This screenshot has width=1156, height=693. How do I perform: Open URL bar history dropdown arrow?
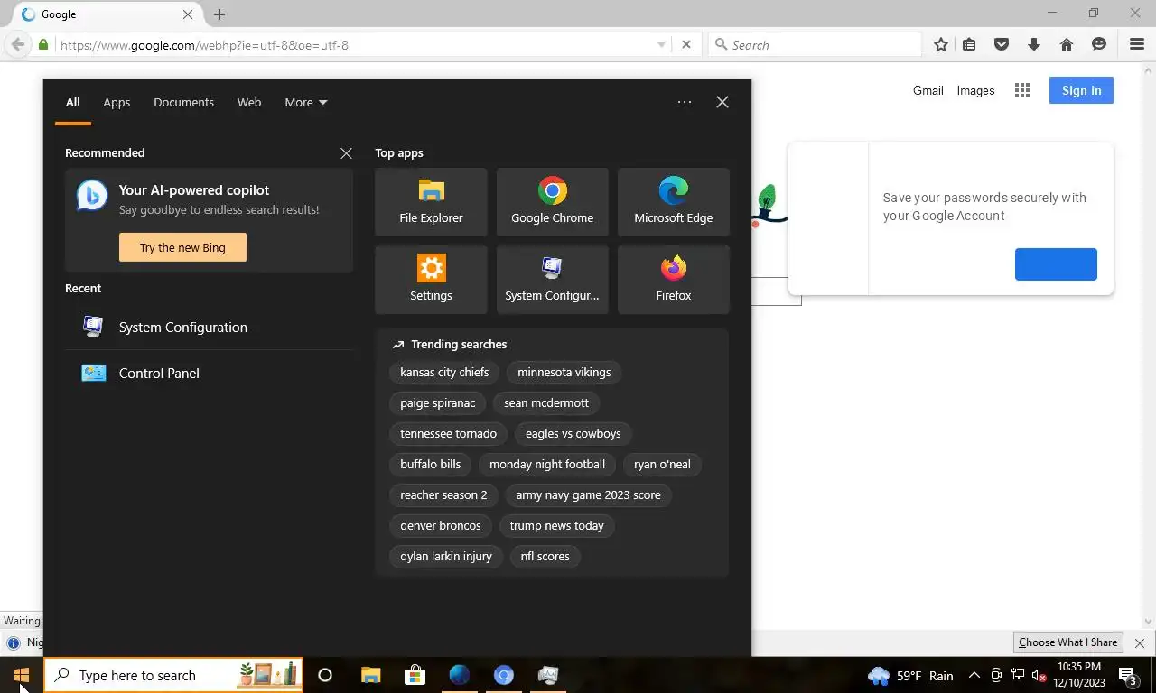coord(661,44)
